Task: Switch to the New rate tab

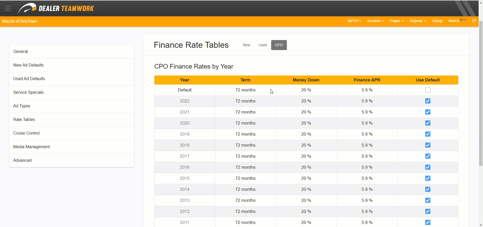Action: point(246,45)
